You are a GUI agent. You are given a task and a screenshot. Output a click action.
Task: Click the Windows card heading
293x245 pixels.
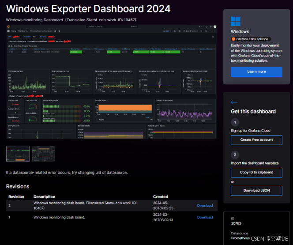tap(240, 32)
